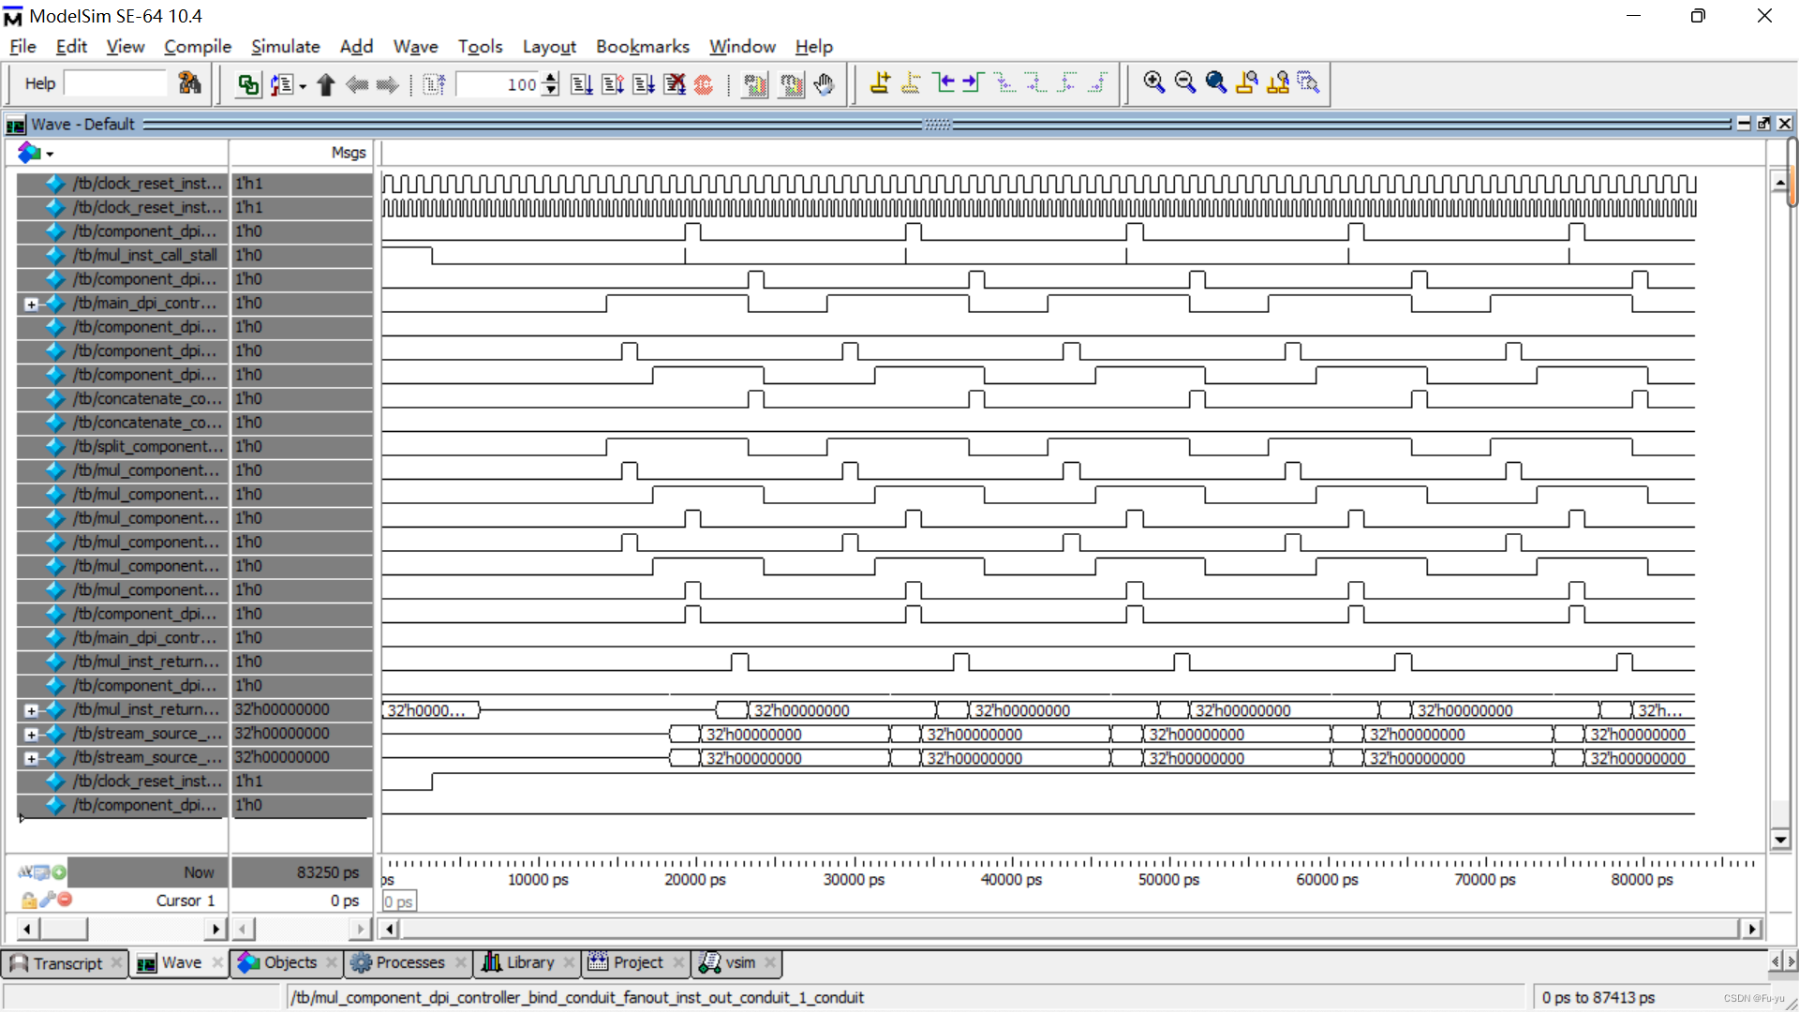
Task: Click the Zoom Full dark magnifier icon
Action: pos(1216,83)
